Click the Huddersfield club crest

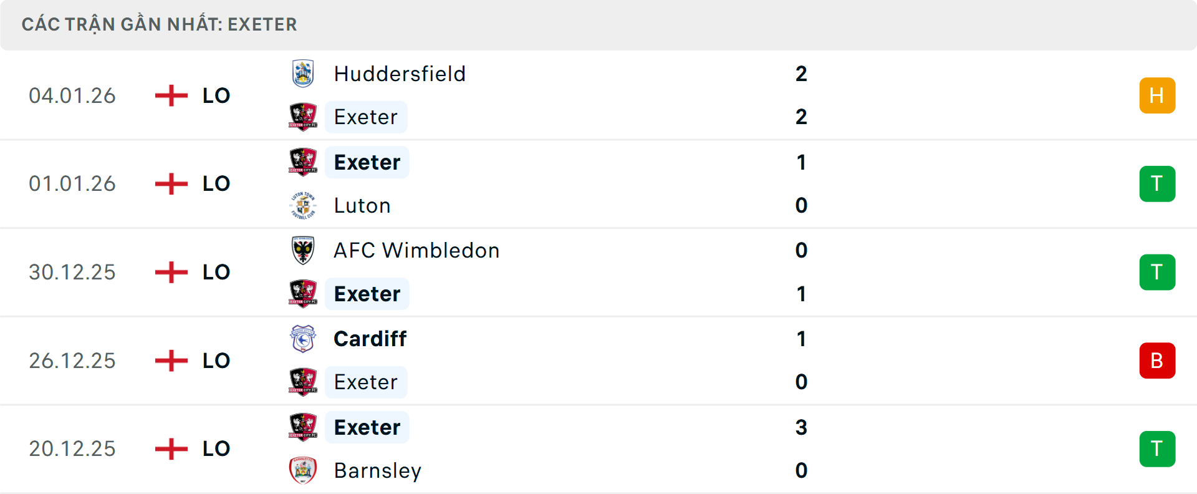coord(303,74)
